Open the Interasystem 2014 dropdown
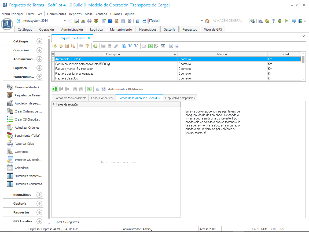The image size is (309, 232). click(65, 21)
